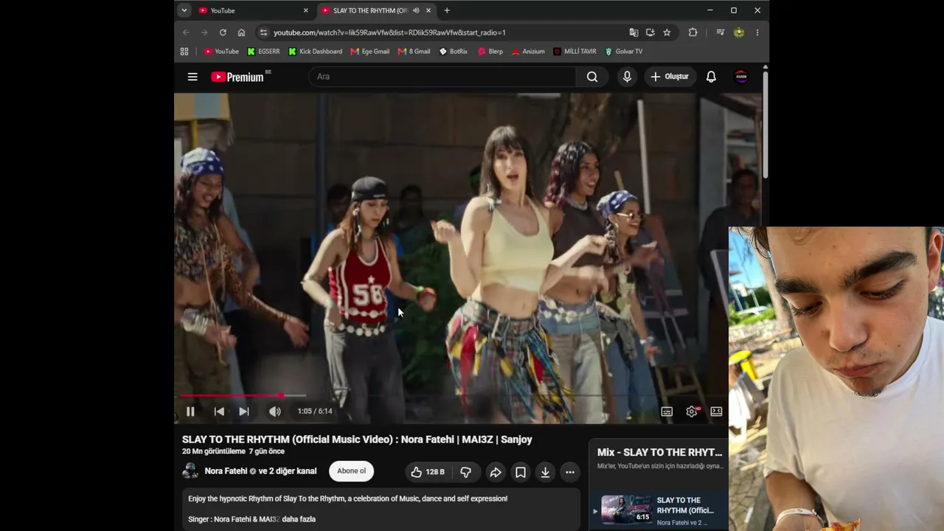Open a new browser tab
Screen dimensions: 944x531
coord(447,10)
